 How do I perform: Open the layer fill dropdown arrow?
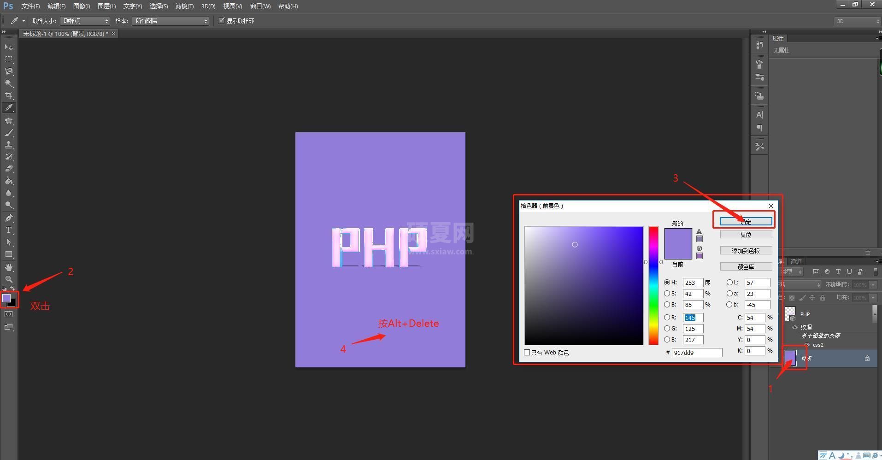[873, 298]
